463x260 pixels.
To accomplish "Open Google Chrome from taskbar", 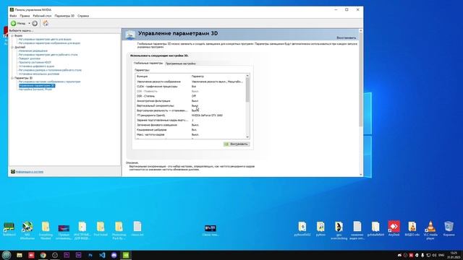I will (43, 255).
